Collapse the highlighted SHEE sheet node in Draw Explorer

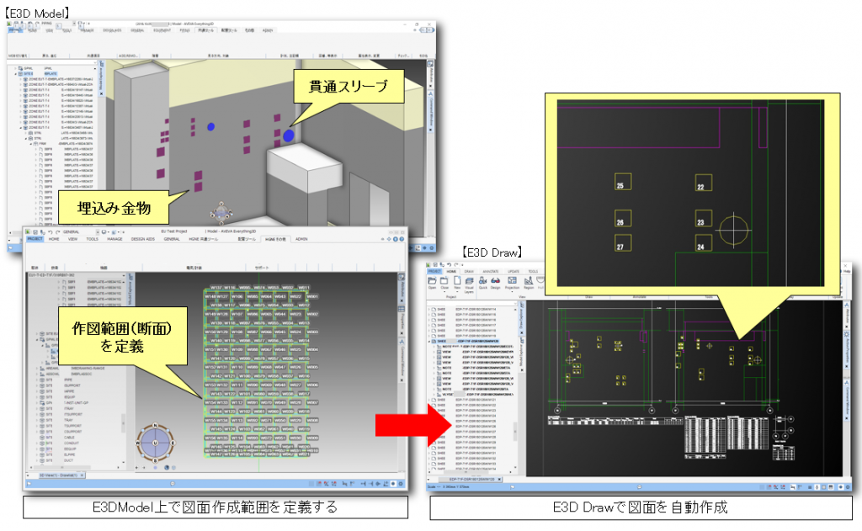(x=428, y=341)
